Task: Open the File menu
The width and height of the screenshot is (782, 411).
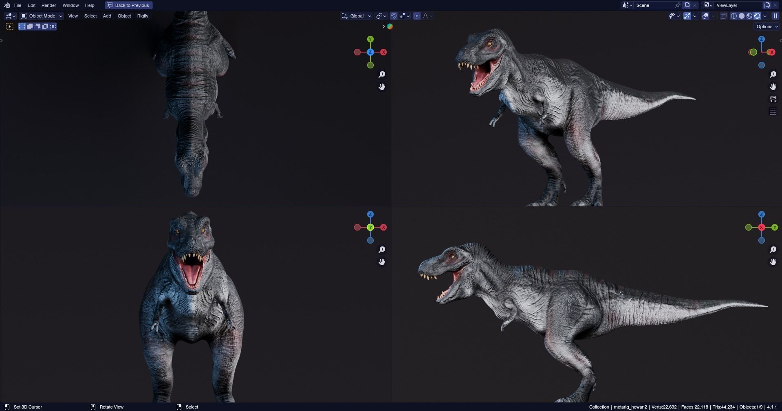Action: [18, 5]
